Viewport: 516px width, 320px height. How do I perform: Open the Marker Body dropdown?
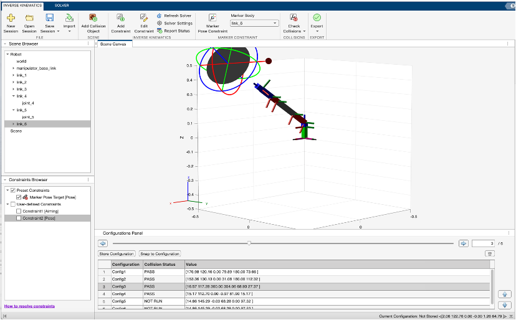tap(254, 23)
